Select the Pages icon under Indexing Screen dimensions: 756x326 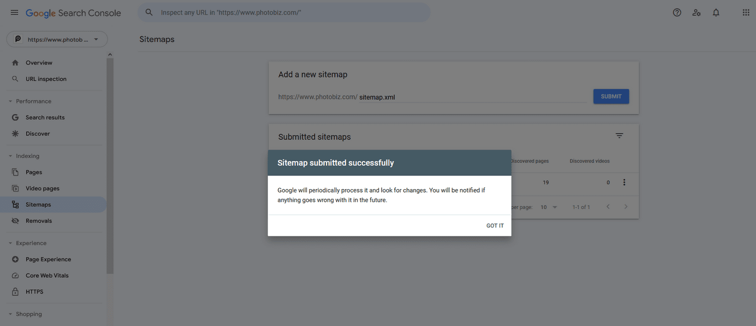[x=15, y=172]
